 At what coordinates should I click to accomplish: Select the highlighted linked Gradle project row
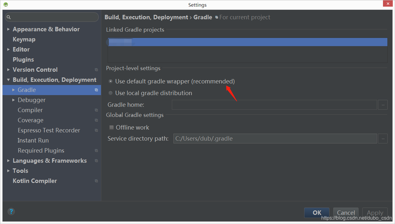pyautogui.click(x=248, y=42)
